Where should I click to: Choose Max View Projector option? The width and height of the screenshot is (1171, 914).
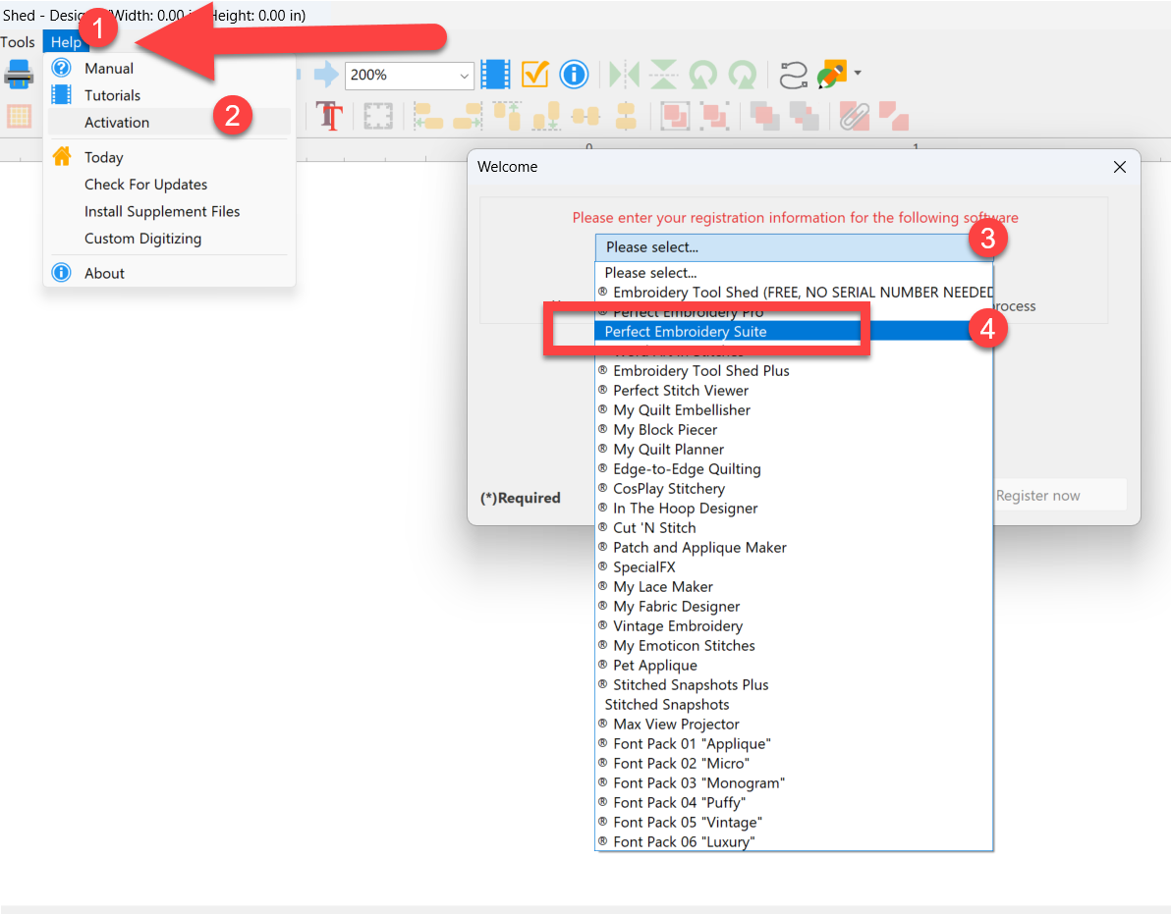tap(794, 724)
